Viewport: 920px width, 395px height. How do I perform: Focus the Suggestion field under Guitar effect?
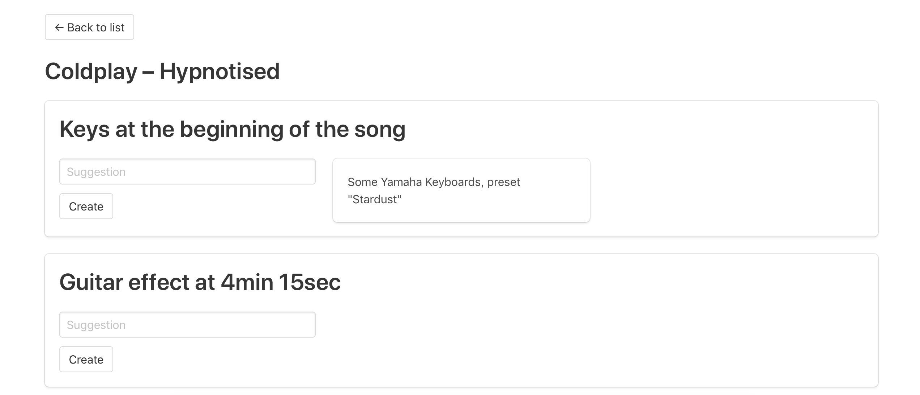pos(187,325)
